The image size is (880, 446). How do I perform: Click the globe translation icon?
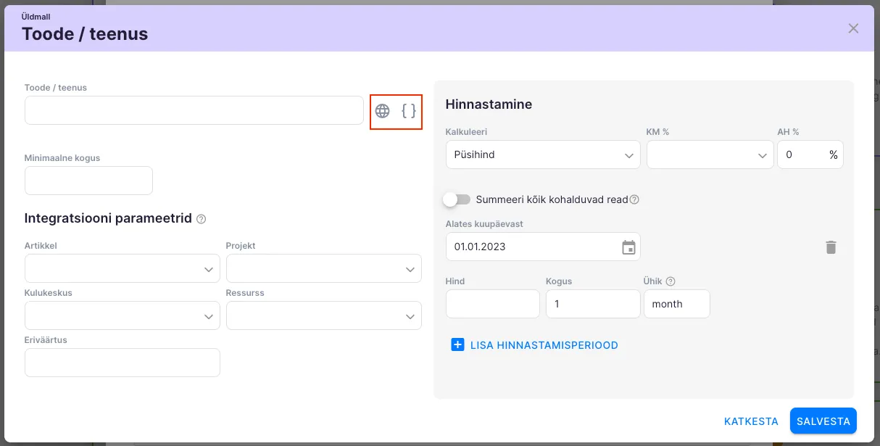(382, 111)
